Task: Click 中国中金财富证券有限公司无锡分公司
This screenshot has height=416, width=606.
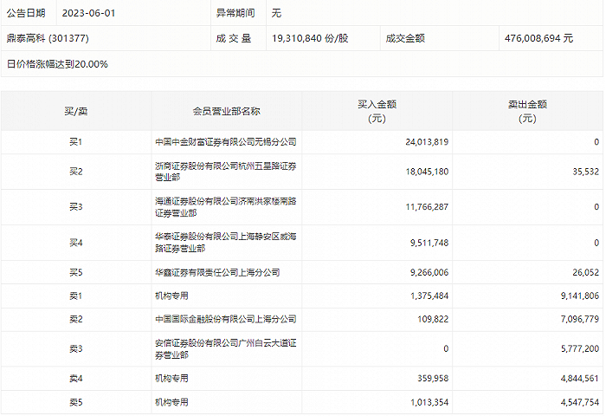Action: click(x=226, y=142)
